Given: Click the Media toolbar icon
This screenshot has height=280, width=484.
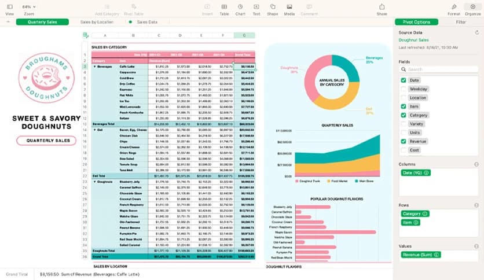Looking at the screenshot, I should point(289,6).
